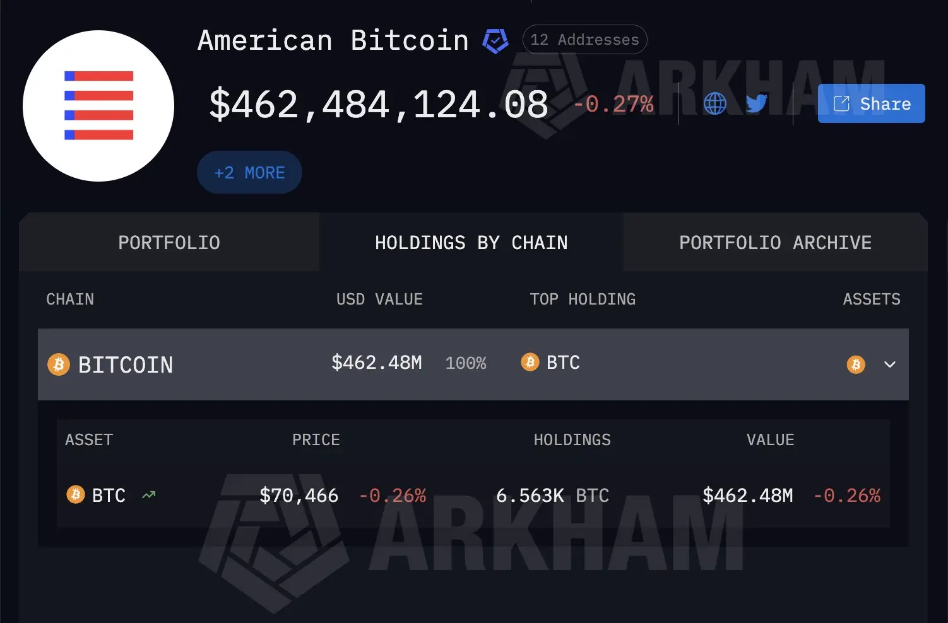948x623 pixels.
Task: Click the BTC coin icon in the asset row
Action: point(75,495)
